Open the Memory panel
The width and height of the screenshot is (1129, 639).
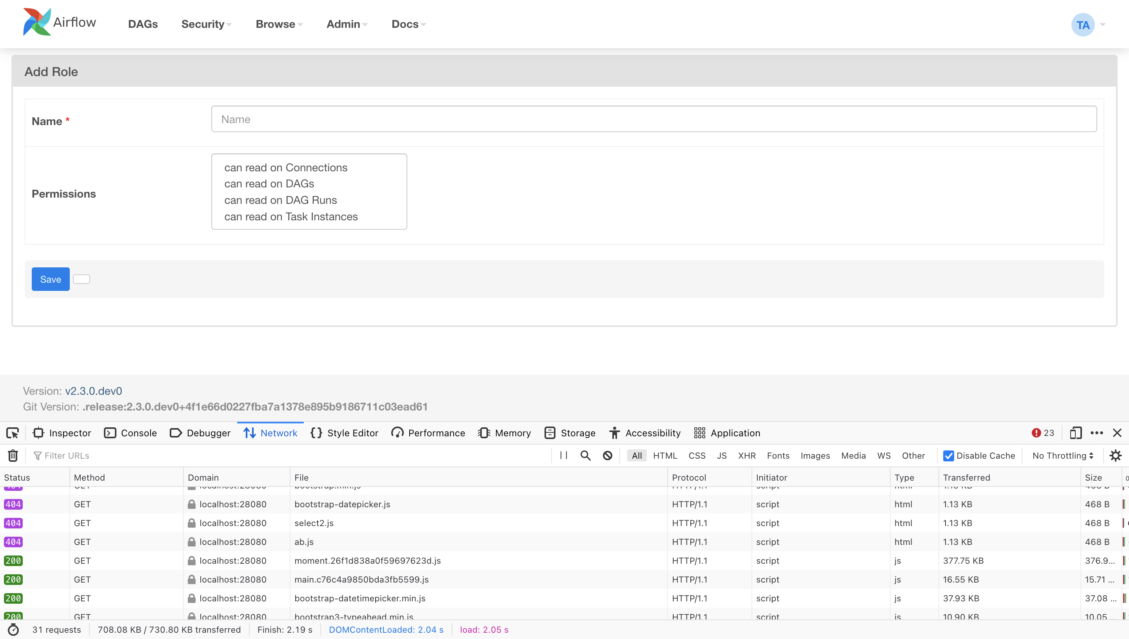[505, 433]
